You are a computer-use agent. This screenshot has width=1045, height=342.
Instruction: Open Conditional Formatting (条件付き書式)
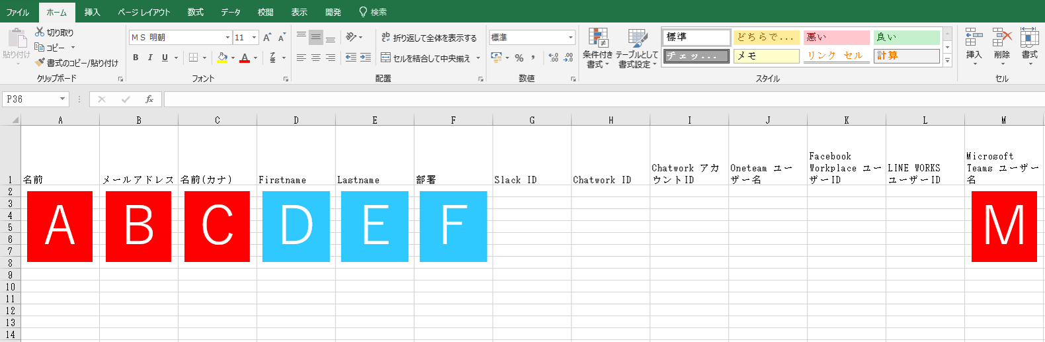click(x=598, y=48)
